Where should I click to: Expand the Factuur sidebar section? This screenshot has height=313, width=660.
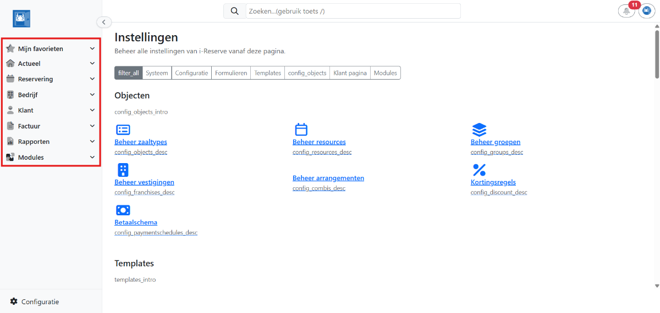click(x=51, y=126)
